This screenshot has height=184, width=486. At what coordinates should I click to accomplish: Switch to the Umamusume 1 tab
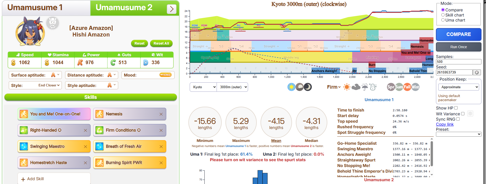click(46, 8)
